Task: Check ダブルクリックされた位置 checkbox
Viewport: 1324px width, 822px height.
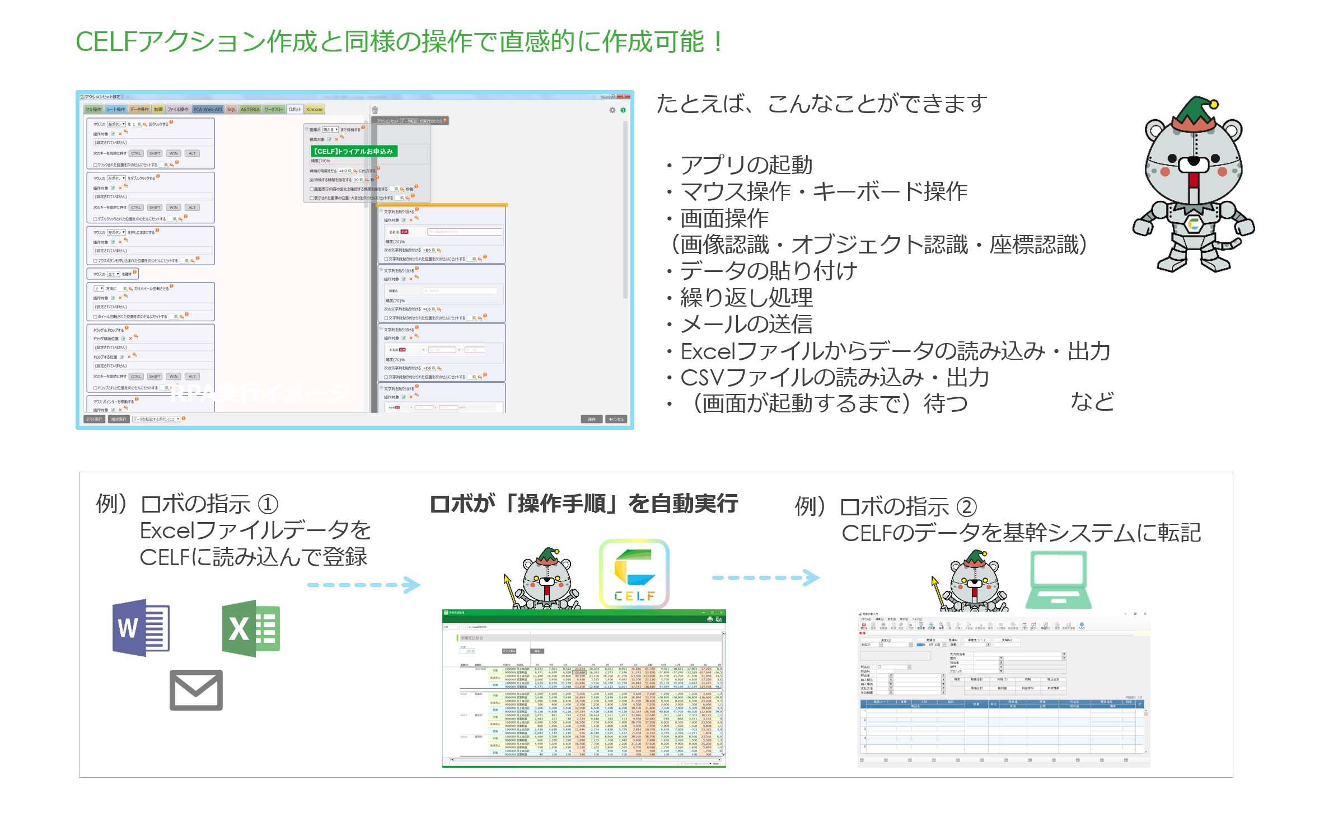Action: point(95,219)
